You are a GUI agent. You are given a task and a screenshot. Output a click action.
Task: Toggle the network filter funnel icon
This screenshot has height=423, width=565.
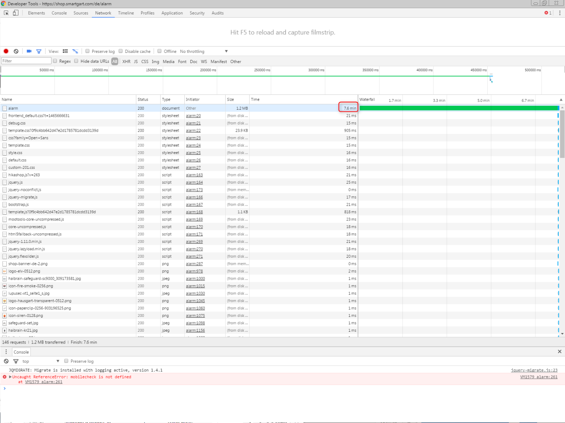[39, 51]
